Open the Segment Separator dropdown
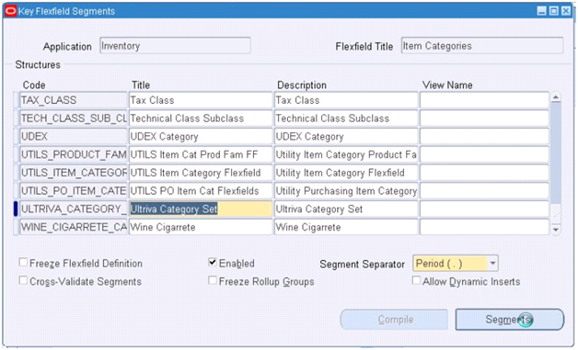 pyautogui.click(x=492, y=264)
